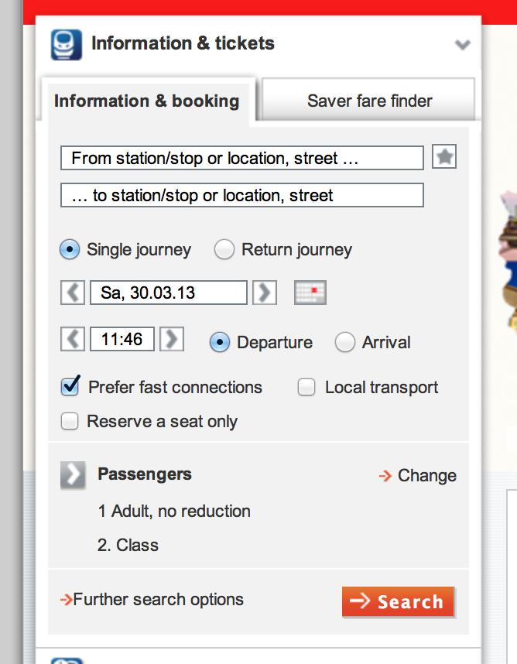Advance to next day with right date arrow
Viewport: 517px width, 664px height.
coord(265,293)
